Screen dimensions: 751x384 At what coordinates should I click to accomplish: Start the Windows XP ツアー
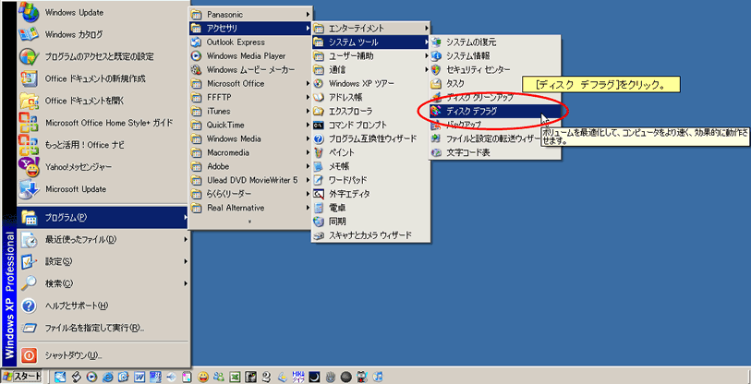pos(370,84)
